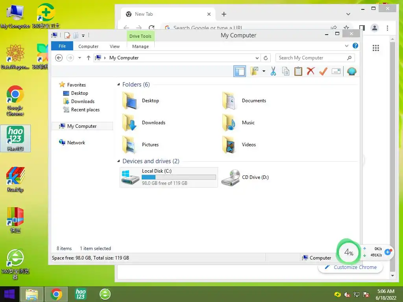The width and height of the screenshot is (403, 302).
Task: Click Local Disk C: usage bar
Action: coord(179,177)
